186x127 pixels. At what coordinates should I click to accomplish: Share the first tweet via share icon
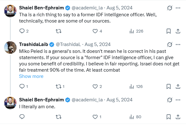(x=178, y=31)
